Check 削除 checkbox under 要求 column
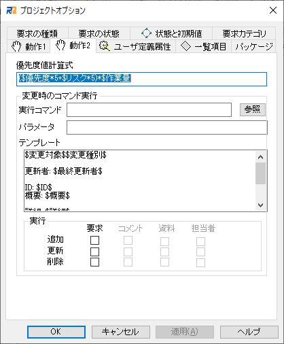 click(x=94, y=262)
